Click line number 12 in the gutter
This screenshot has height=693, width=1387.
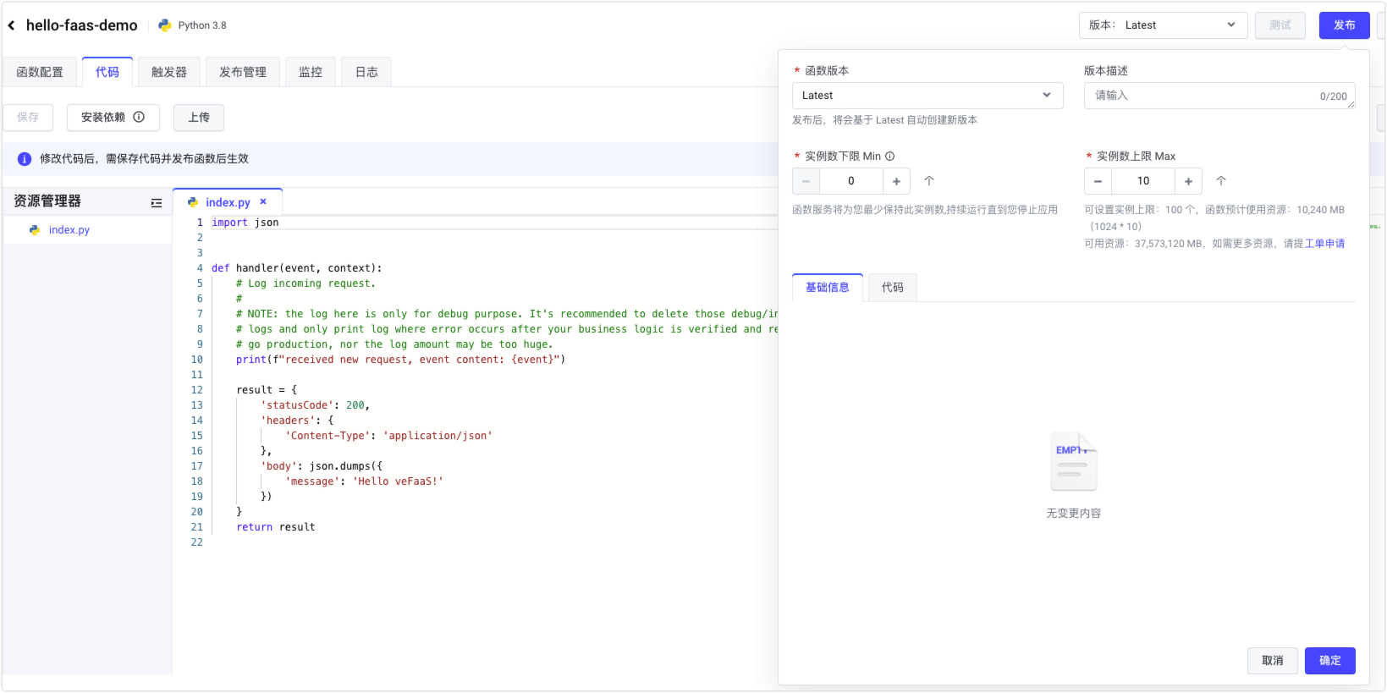196,390
